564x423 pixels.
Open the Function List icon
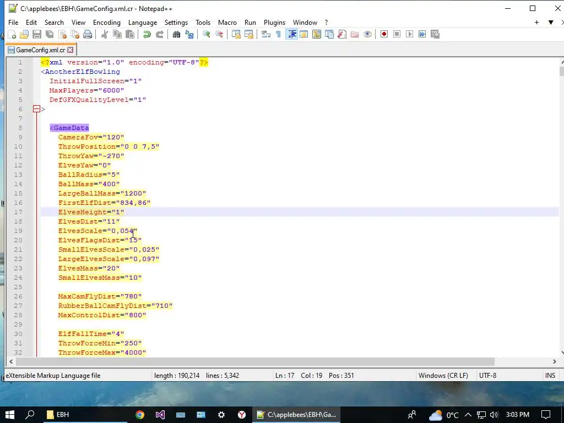pos(342,34)
